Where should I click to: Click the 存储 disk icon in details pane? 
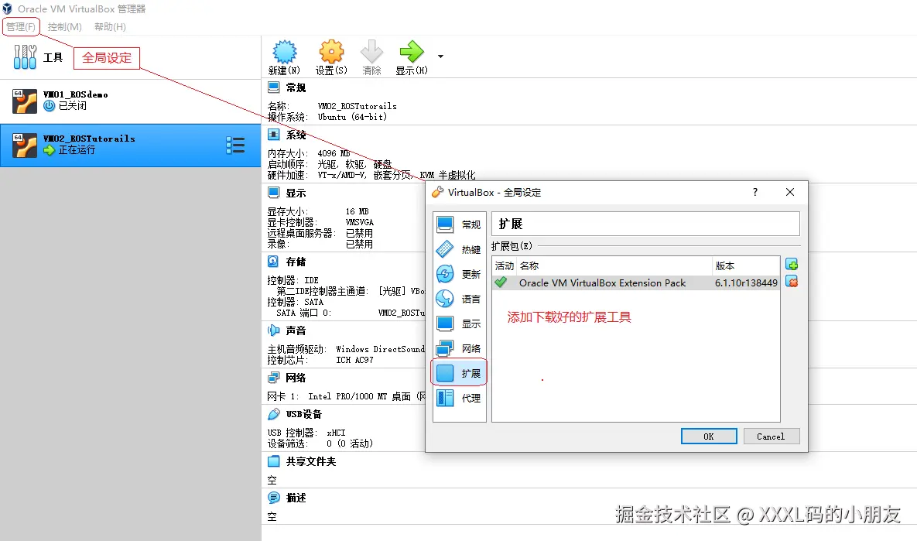[x=273, y=262]
